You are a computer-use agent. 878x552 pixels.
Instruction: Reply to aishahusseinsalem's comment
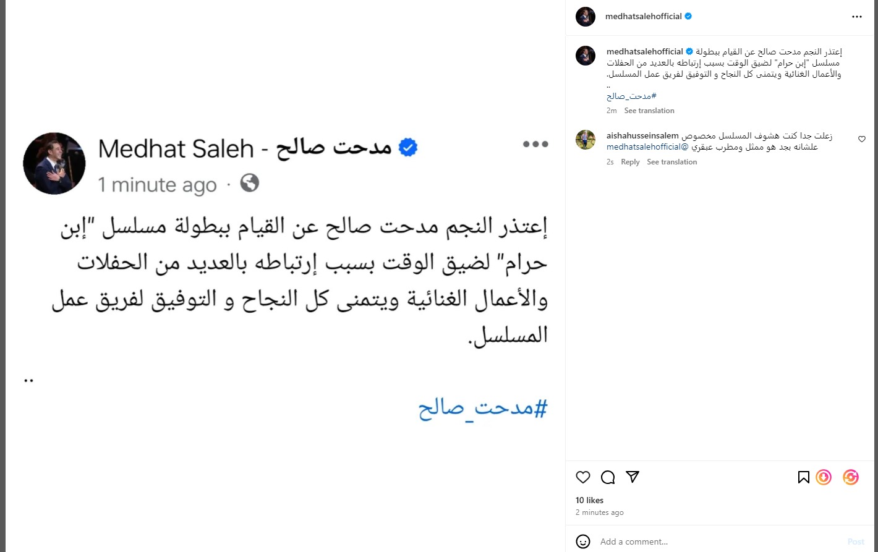(630, 162)
